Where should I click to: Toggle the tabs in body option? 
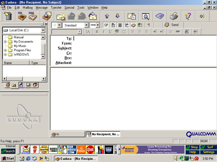click(126, 25)
